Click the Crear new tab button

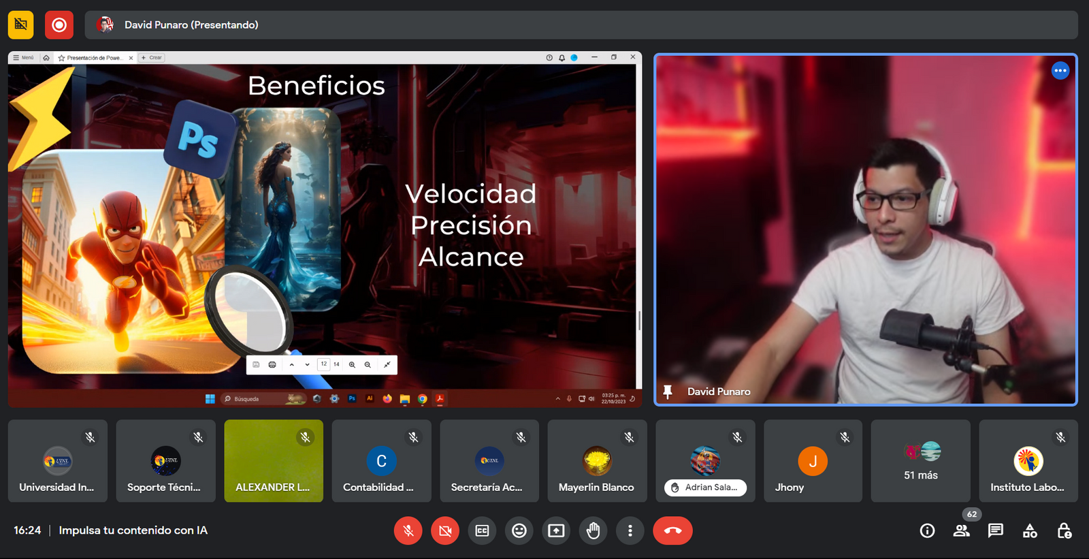[x=152, y=58]
